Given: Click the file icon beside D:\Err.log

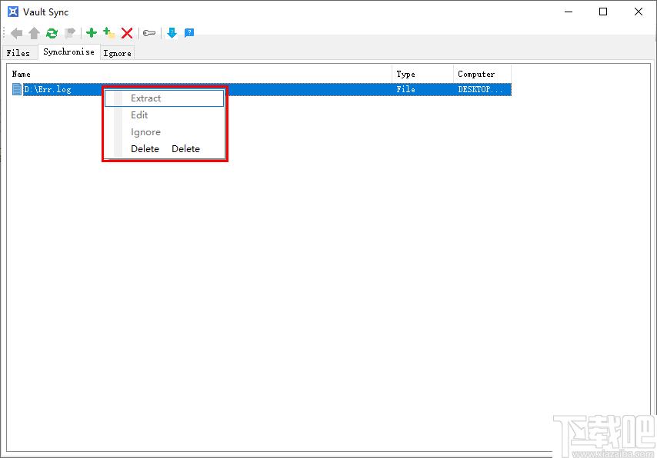Looking at the screenshot, I should click(x=17, y=89).
